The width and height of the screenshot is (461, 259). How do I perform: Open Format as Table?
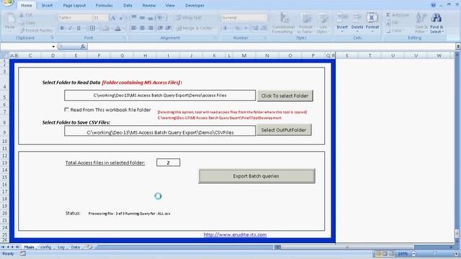[305, 23]
